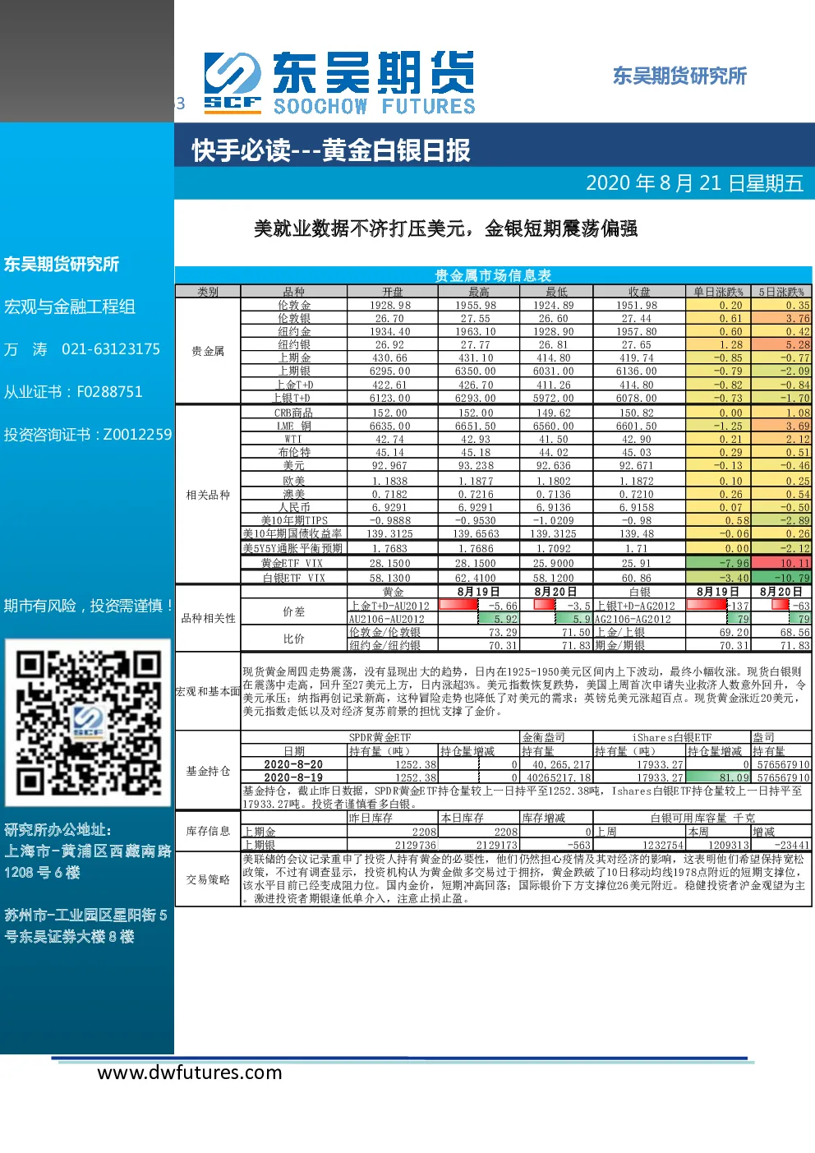This screenshot has height=1153, width=815.
Task: Click table header 贵金属市场信息表
Action: pyautogui.click(x=493, y=275)
